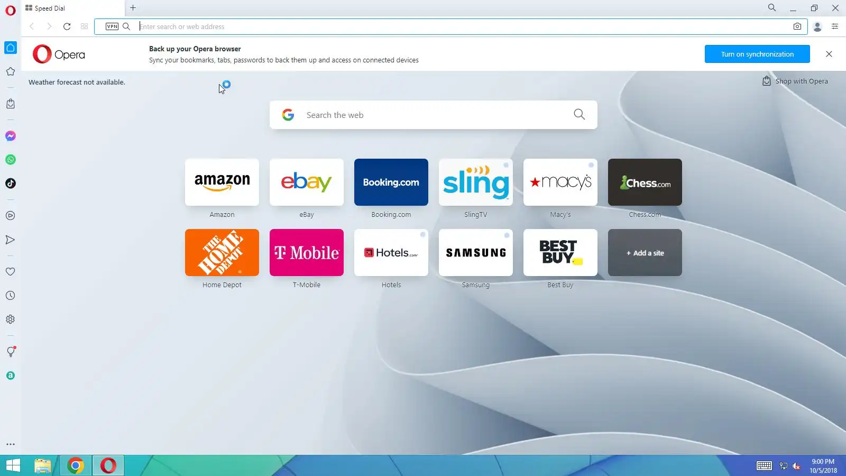This screenshot has height=476, width=846.
Task: Open the Chess.com speed dial tile
Action: [645, 182]
